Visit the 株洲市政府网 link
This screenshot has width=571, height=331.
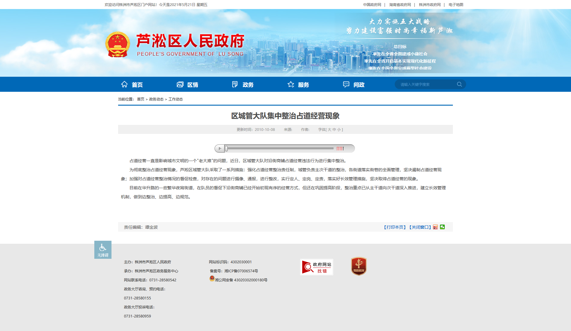(x=430, y=5)
